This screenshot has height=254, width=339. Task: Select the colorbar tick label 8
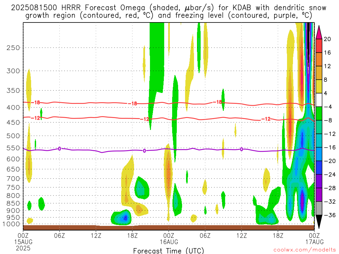coord(326,80)
